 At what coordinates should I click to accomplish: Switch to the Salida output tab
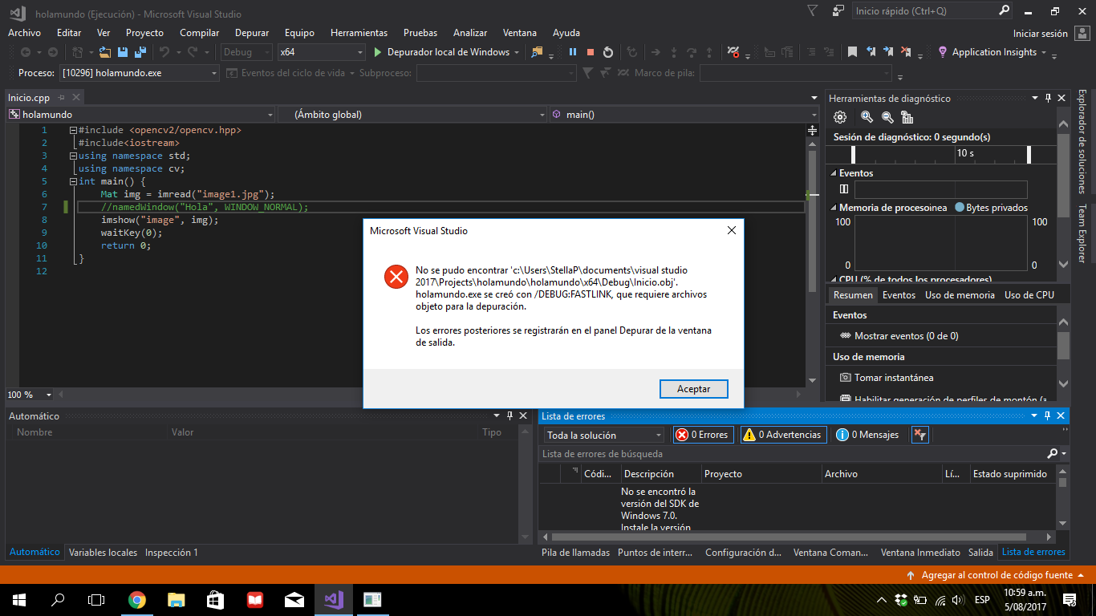pos(980,552)
